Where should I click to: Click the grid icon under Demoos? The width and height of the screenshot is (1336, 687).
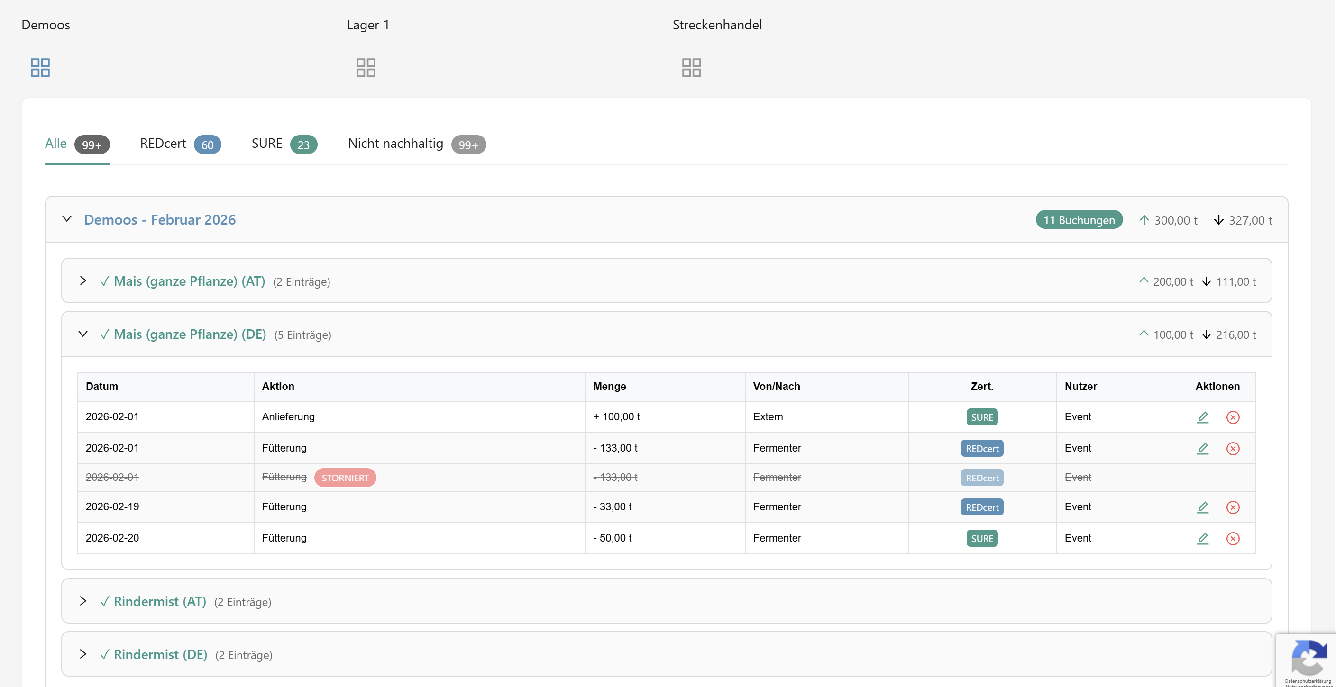tap(40, 67)
